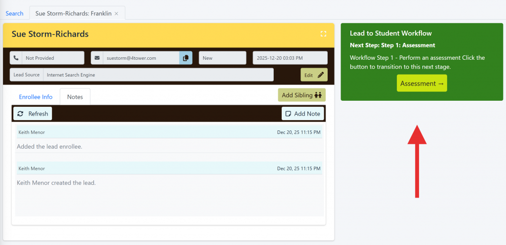Click the date and time field

(290, 58)
